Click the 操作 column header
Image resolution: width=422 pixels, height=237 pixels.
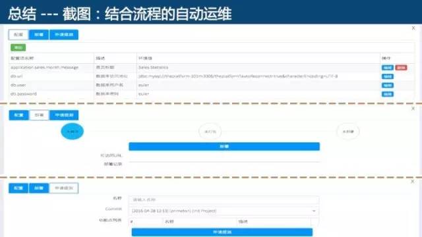click(x=386, y=58)
